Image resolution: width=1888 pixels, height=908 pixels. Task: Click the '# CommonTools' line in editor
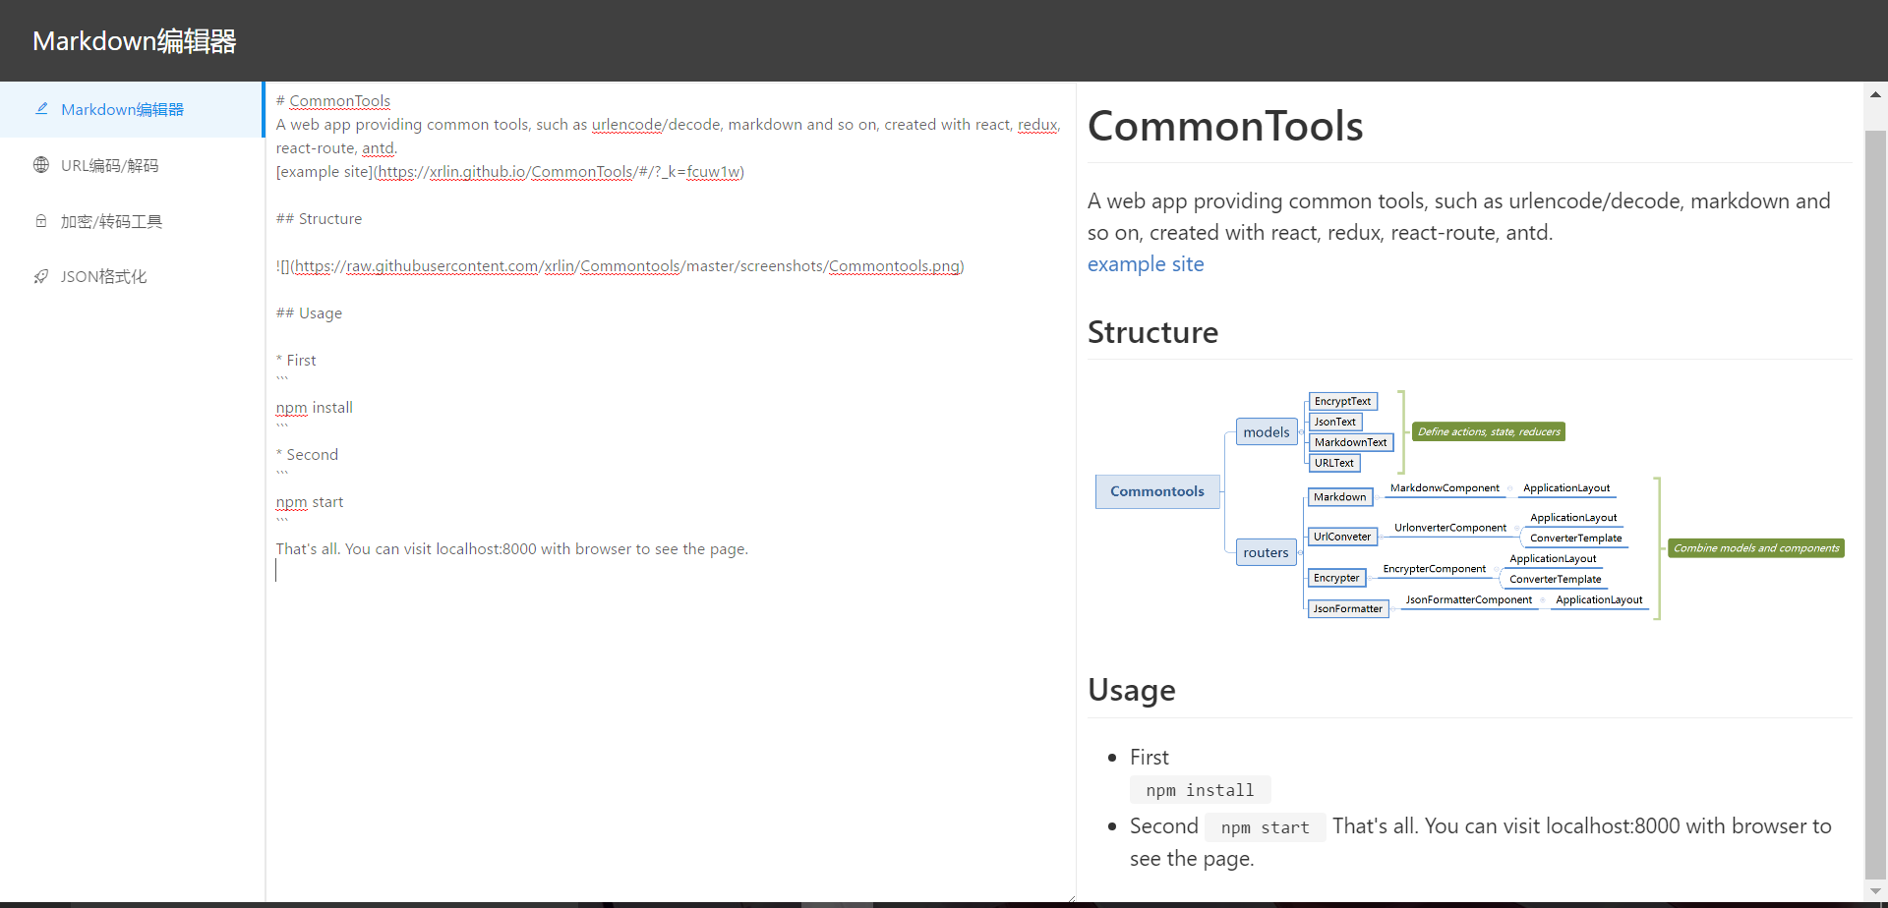coord(333,101)
